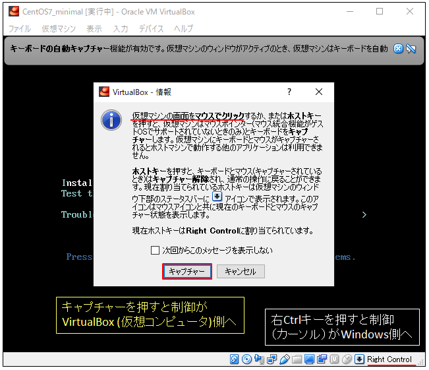
Task: Click the Right Control host key label
Action: point(389,359)
